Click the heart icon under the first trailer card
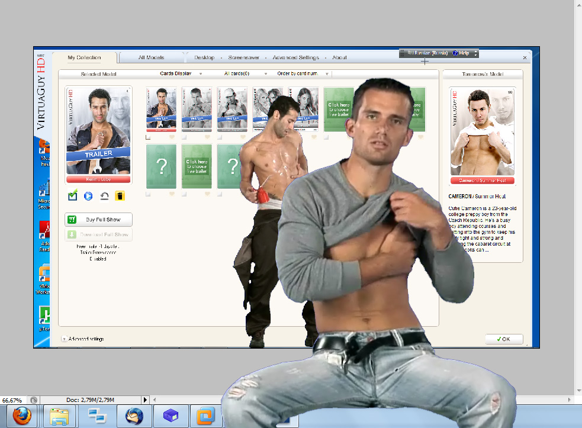Image resolution: width=582 pixels, height=428 pixels. 172,137
